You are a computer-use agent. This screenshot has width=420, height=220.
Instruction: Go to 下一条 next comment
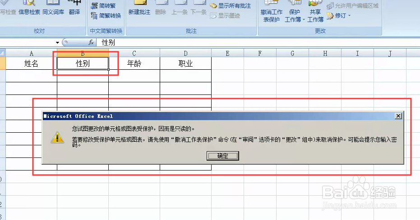tap(198, 7)
